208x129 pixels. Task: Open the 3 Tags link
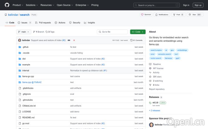point(50,32)
